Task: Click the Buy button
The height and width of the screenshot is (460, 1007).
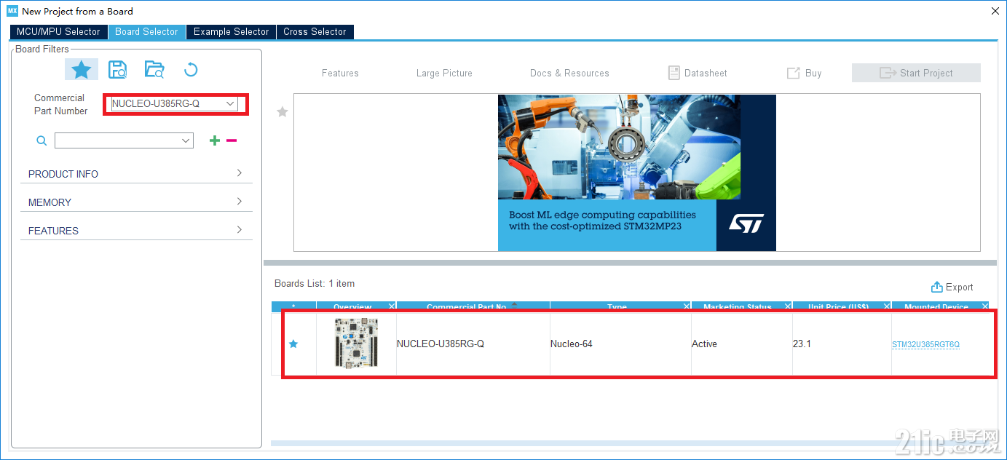Action: [804, 73]
